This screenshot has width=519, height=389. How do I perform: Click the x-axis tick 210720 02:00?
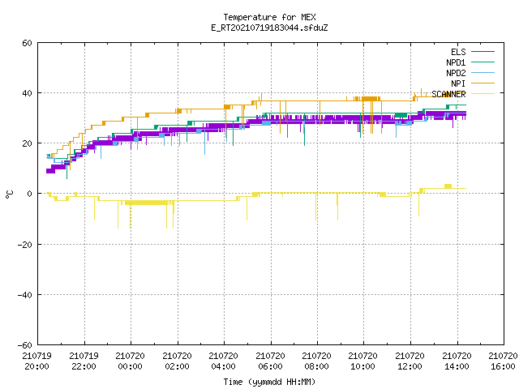tap(177, 361)
